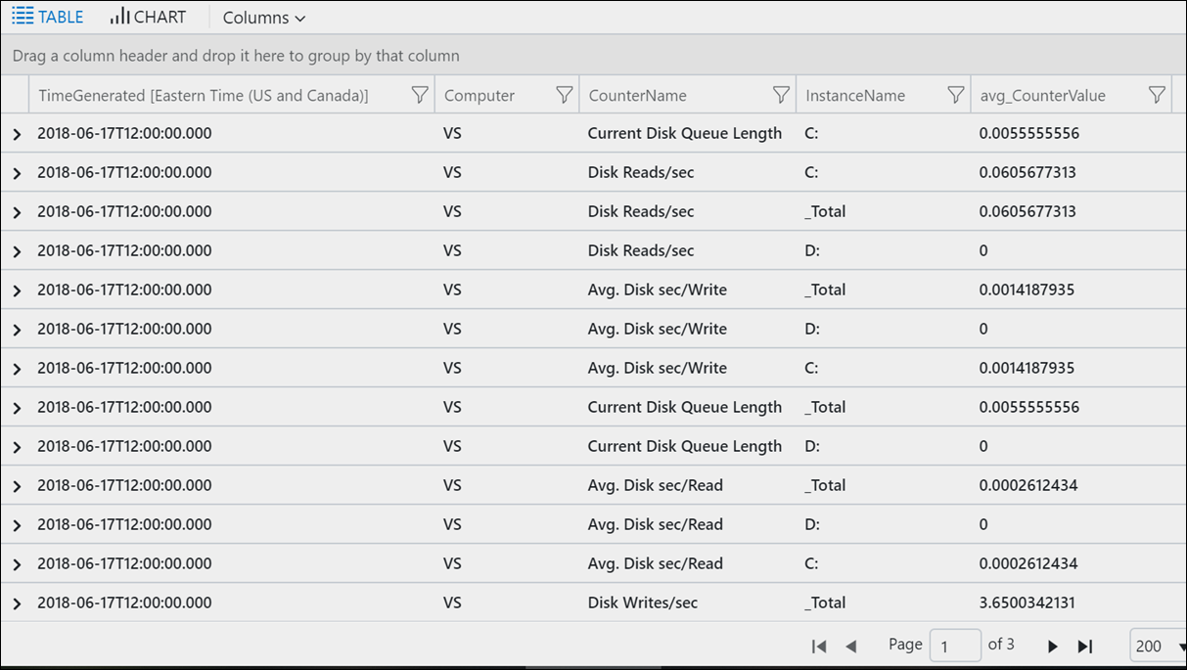This screenshot has width=1187, height=670.
Task: Filter the CounterName column
Action: click(781, 95)
